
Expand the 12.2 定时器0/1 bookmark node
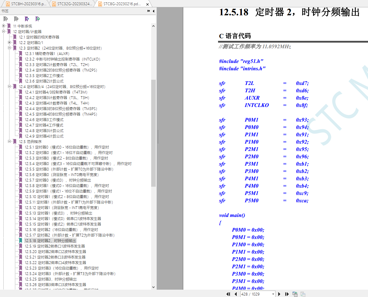(x=9, y=42)
